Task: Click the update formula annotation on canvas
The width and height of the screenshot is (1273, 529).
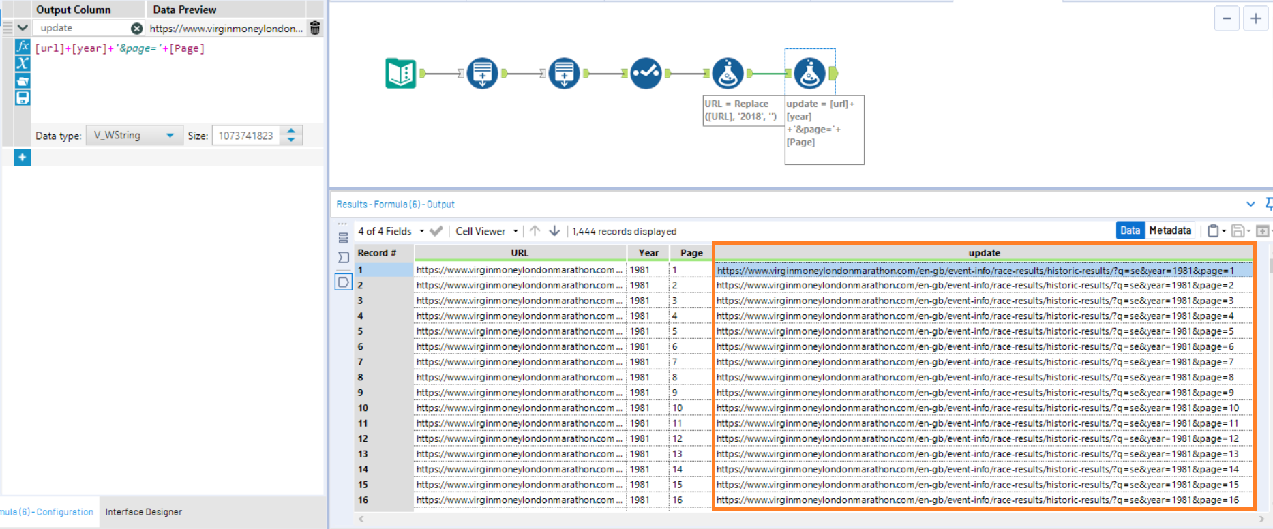Action: tap(824, 130)
